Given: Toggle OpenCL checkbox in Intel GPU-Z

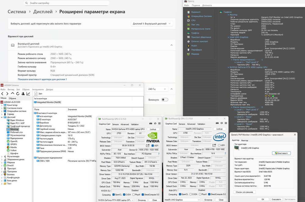Looking at the screenshot, I should [180, 194].
